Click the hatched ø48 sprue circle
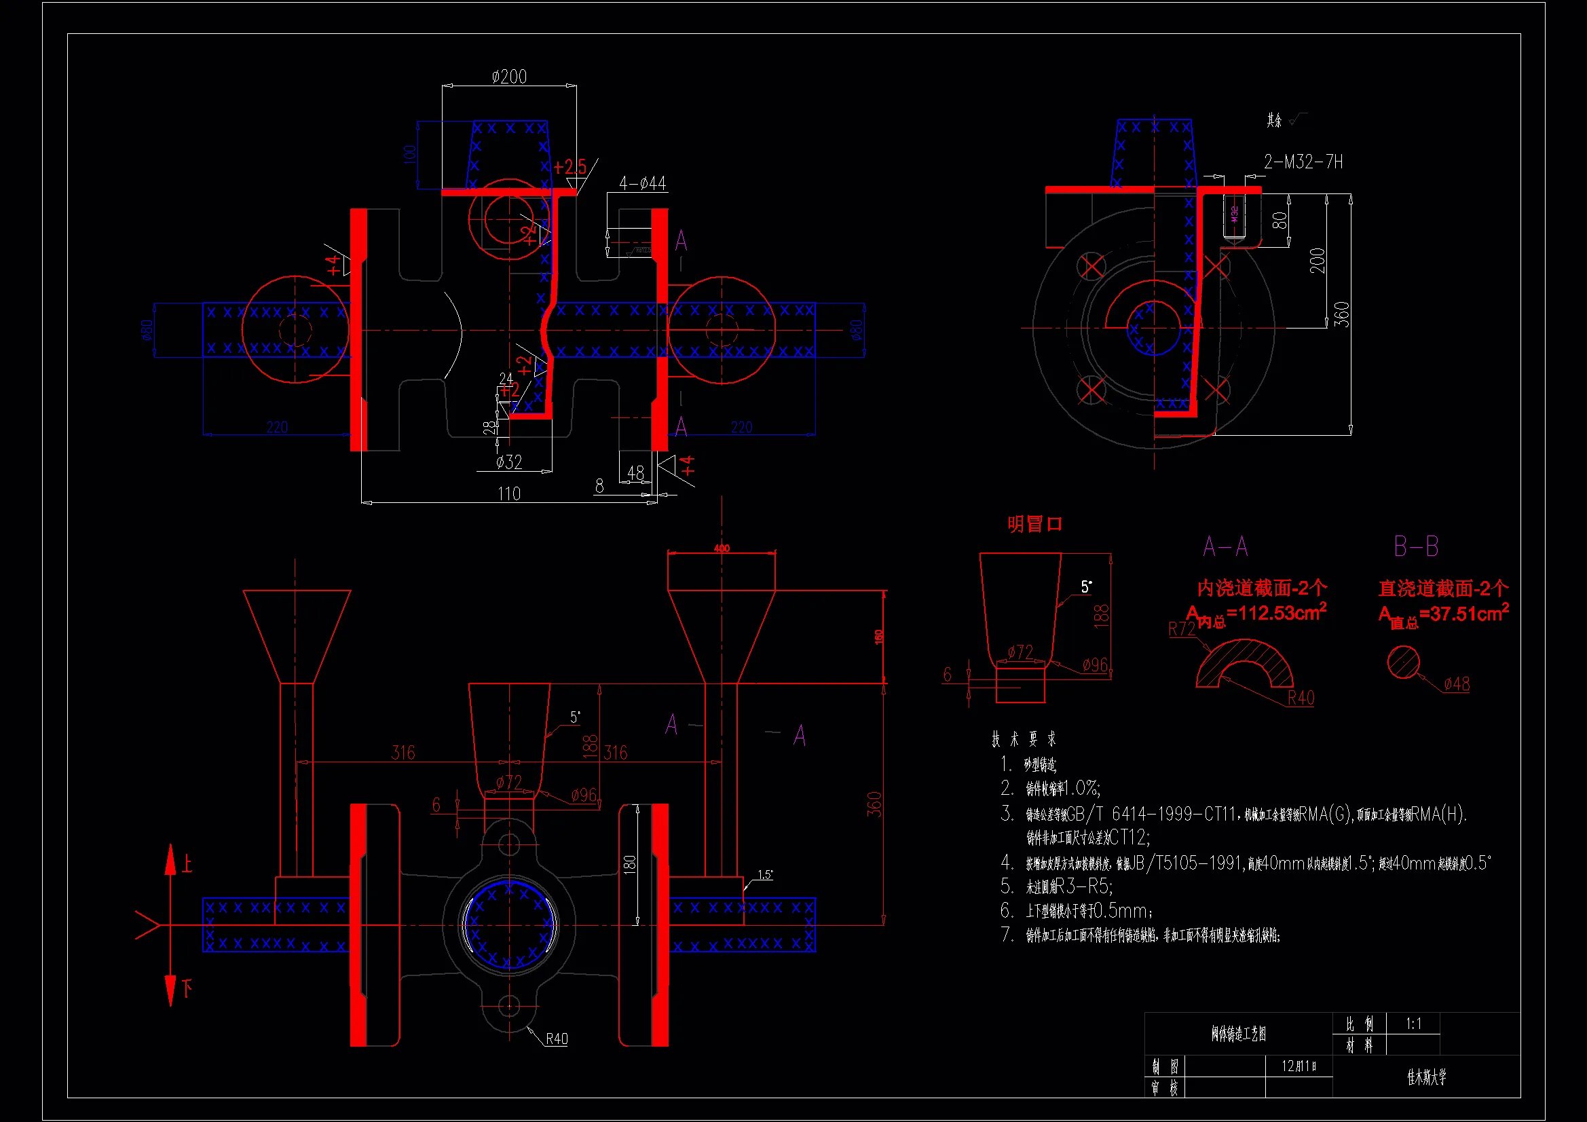1587x1122 pixels. pyautogui.click(x=1403, y=662)
